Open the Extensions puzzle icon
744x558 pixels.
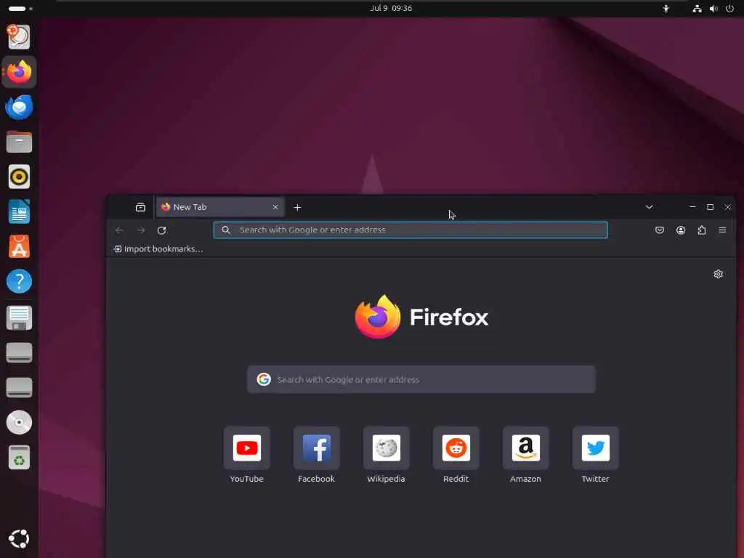[702, 230]
